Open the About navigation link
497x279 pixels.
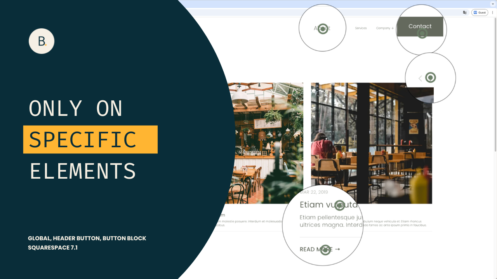tap(322, 28)
